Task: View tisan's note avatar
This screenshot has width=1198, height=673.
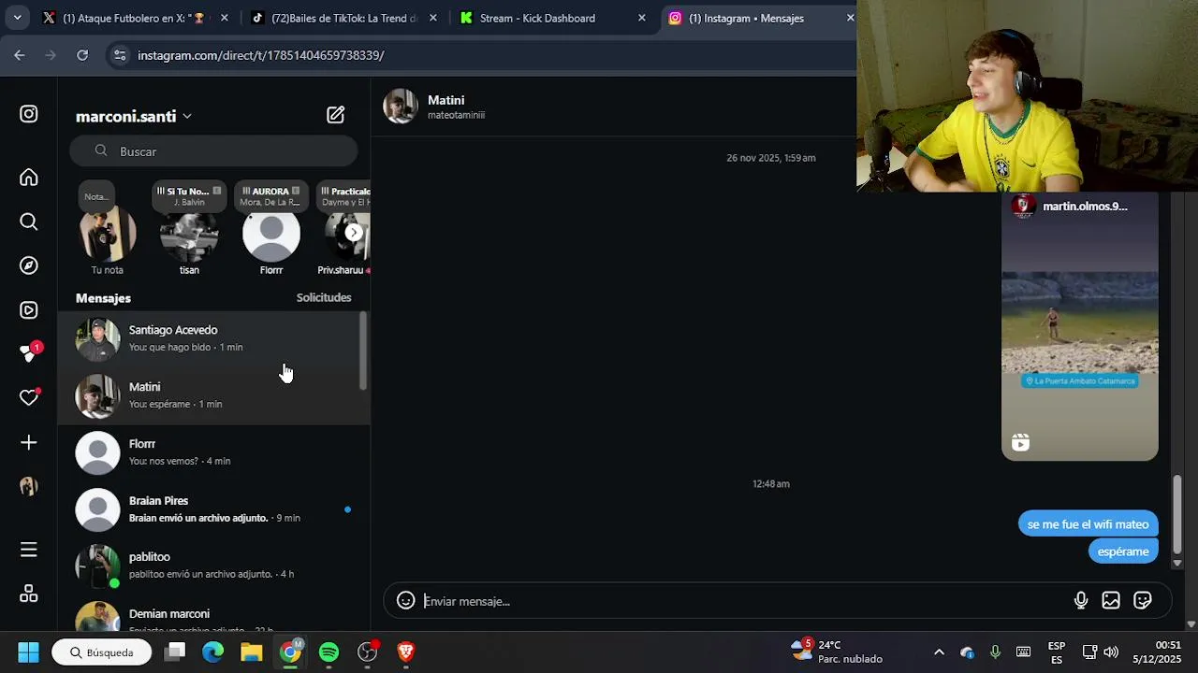Action: [x=189, y=234]
